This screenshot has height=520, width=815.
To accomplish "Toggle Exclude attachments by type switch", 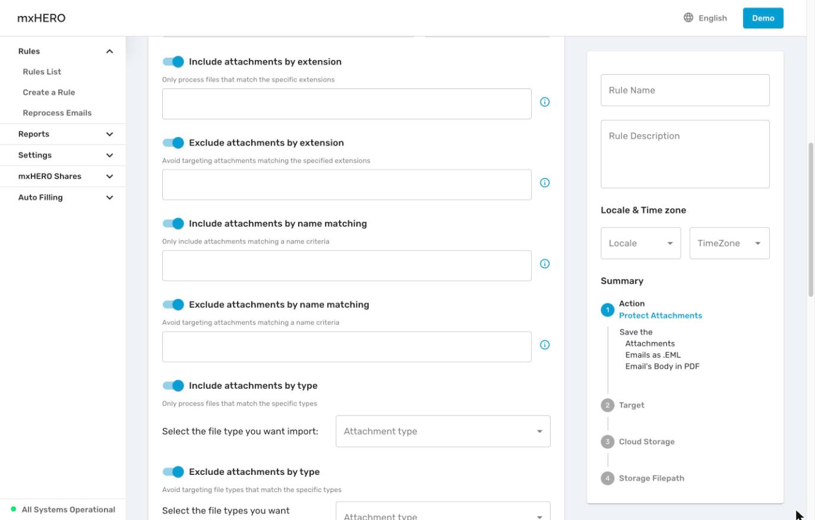I will click(173, 472).
